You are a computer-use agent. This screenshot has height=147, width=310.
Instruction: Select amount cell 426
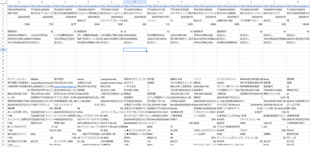[135, 24]
